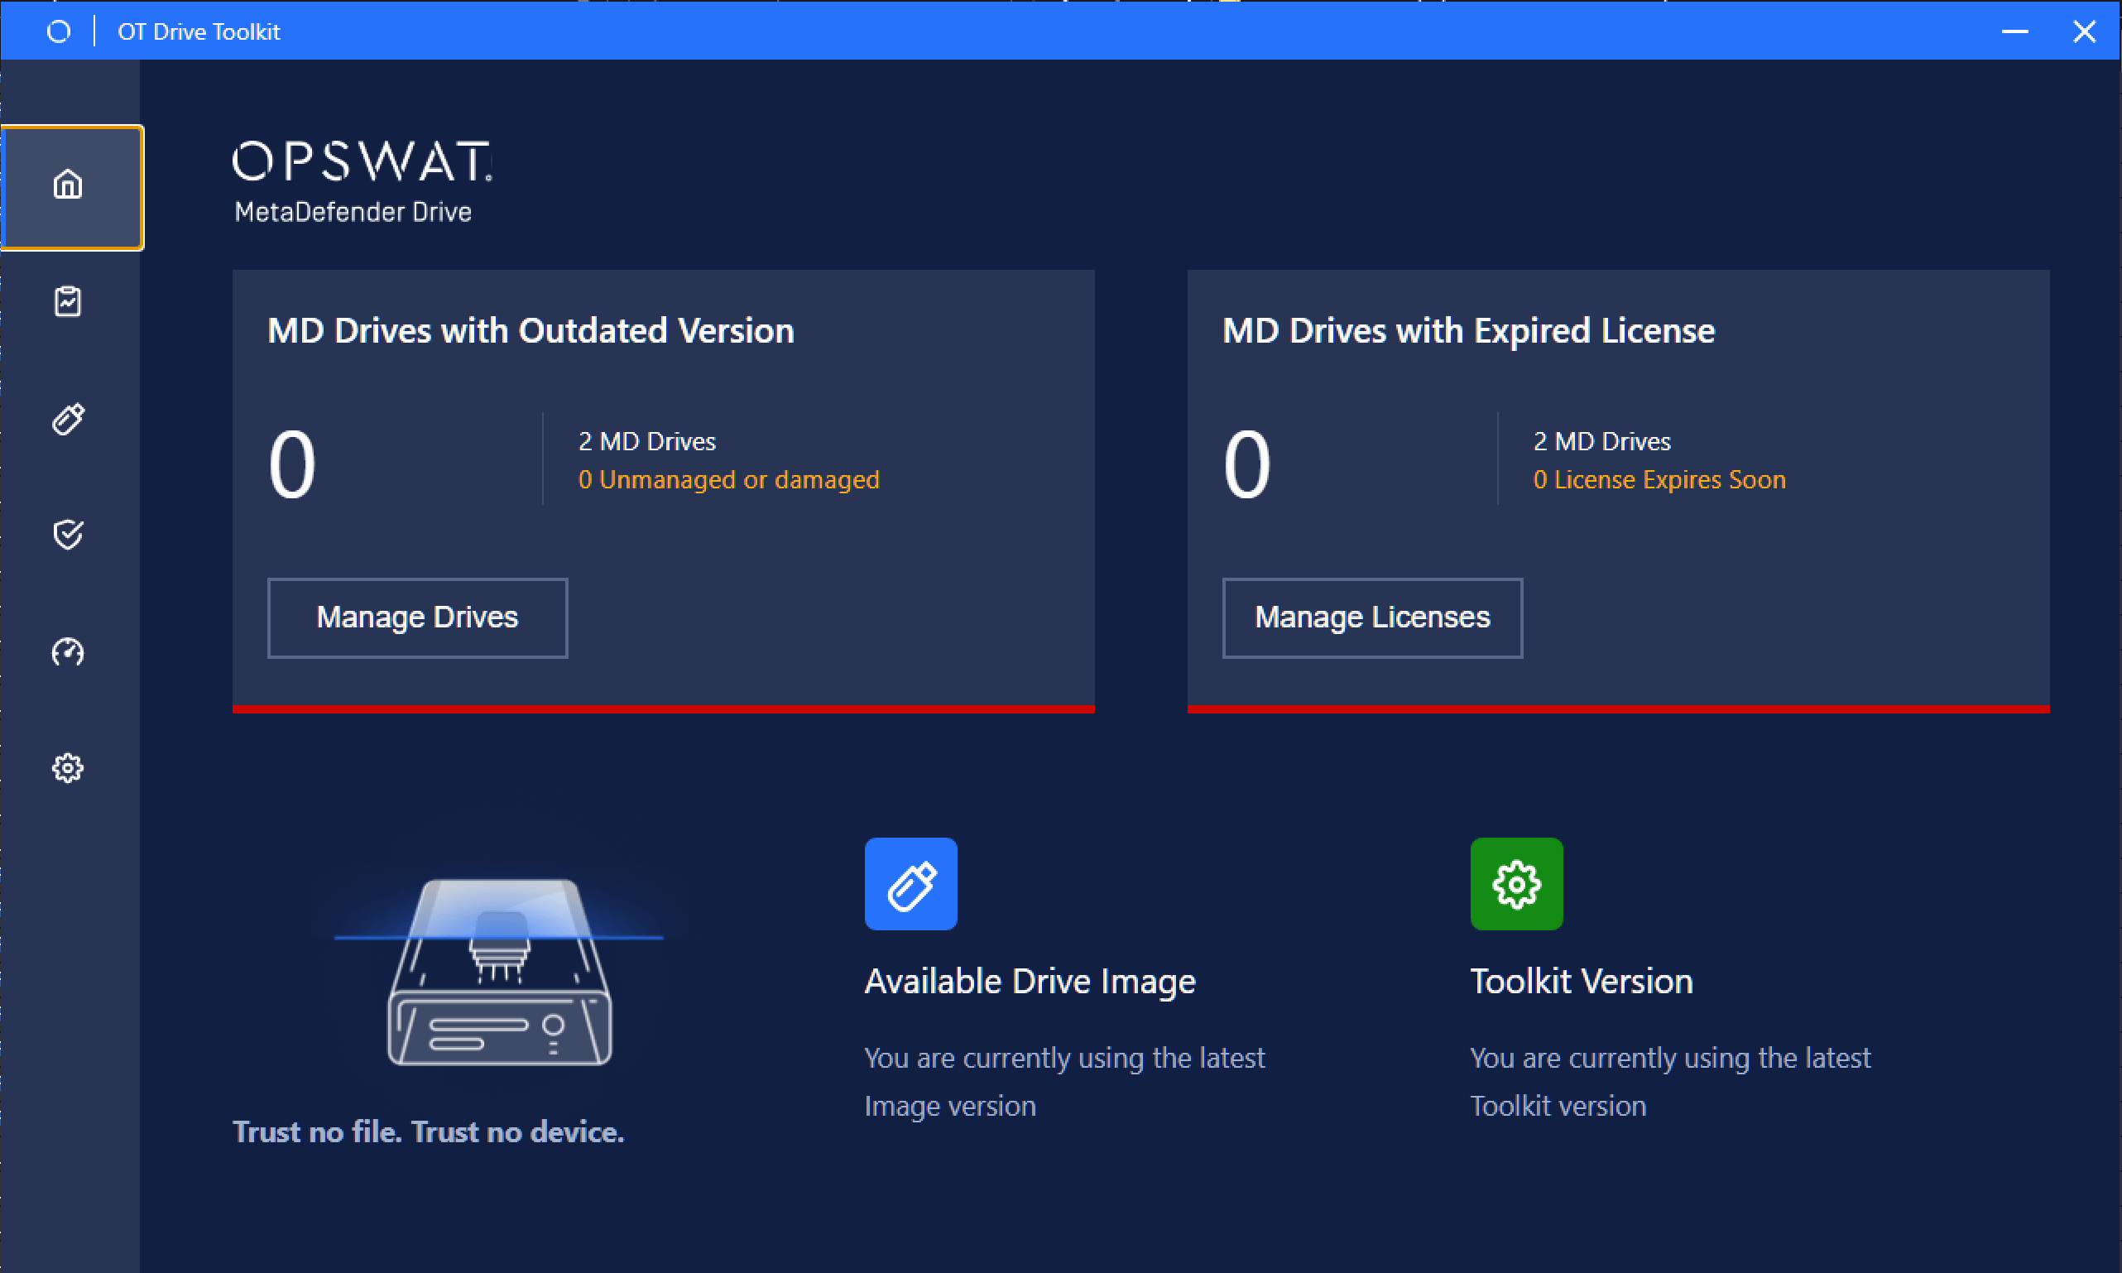2122x1273 pixels.
Task: Open the performance speedometer icon in sidebar
Action: point(69,652)
